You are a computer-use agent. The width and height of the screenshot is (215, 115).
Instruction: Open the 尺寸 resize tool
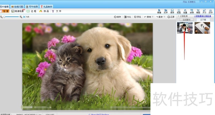click(x=205, y=11)
